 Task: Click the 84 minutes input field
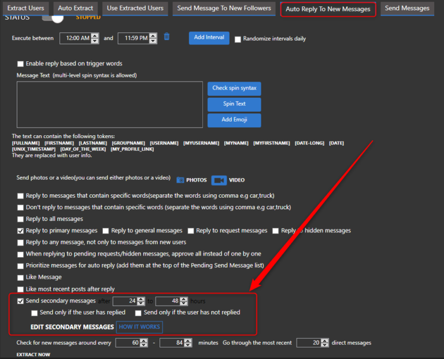click(172, 343)
